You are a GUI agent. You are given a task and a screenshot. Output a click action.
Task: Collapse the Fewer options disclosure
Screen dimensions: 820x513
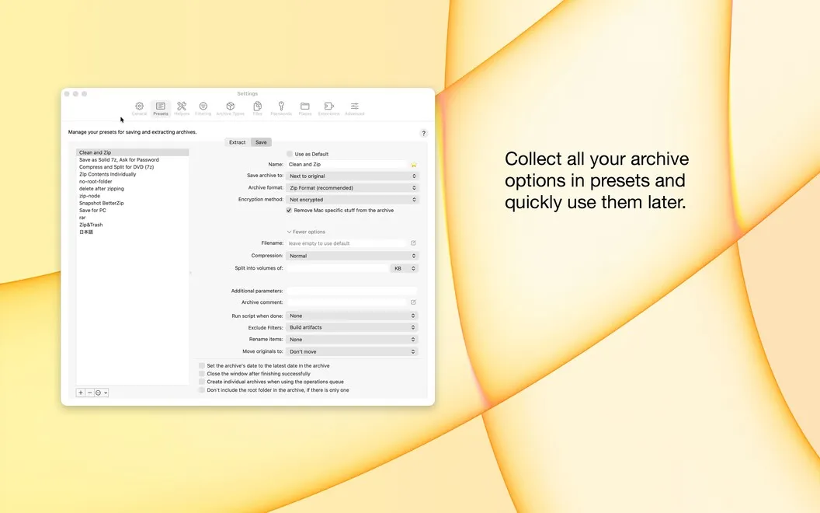pos(306,232)
